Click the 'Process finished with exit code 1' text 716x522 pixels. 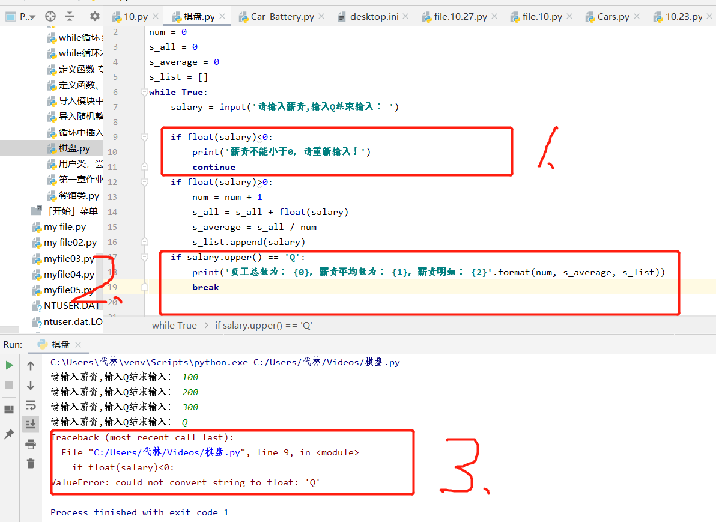pyautogui.click(x=139, y=512)
